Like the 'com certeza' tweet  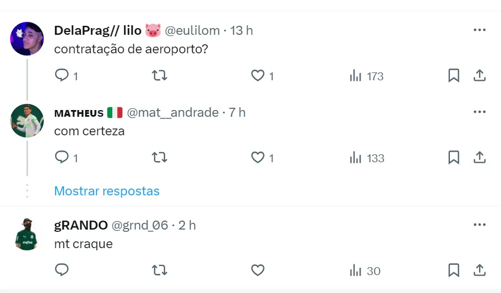pyautogui.click(x=258, y=158)
